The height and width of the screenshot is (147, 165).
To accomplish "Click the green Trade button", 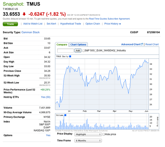I will 10,24.
